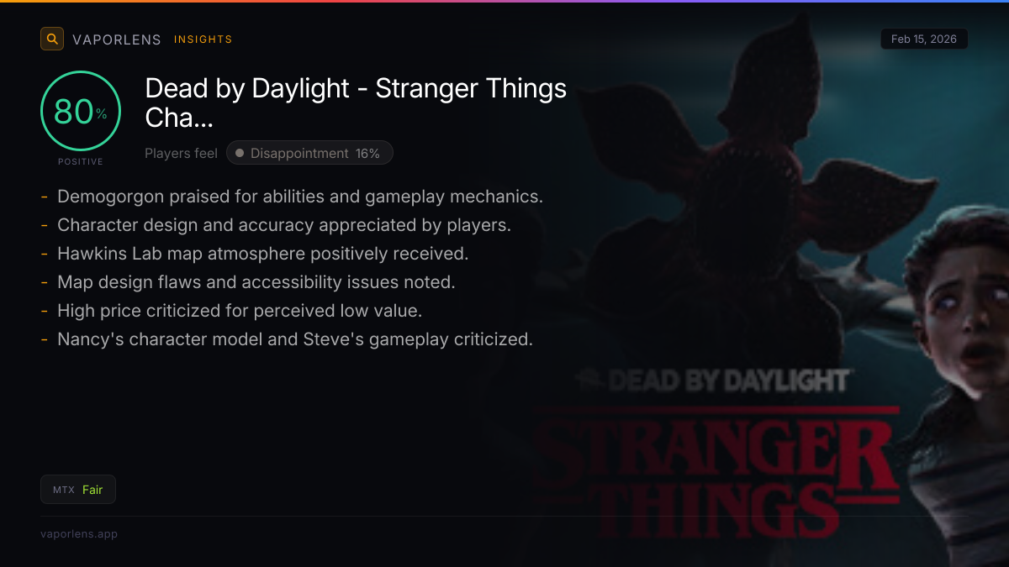Click the Hawkins Lab map atmosphere insight
1009x567 pixels.
pos(262,254)
